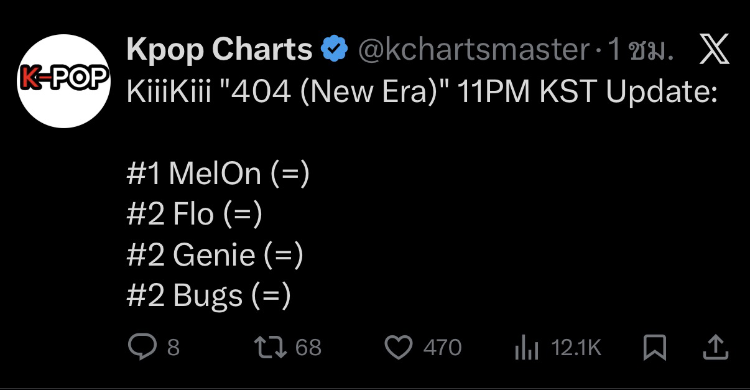Tap the share upload arrow icon
Image resolution: width=750 pixels, height=390 pixels.
tap(715, 347)
